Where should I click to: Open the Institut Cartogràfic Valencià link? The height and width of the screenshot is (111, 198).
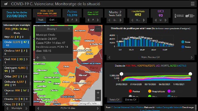pyautogui.click(x=168, y=107)
